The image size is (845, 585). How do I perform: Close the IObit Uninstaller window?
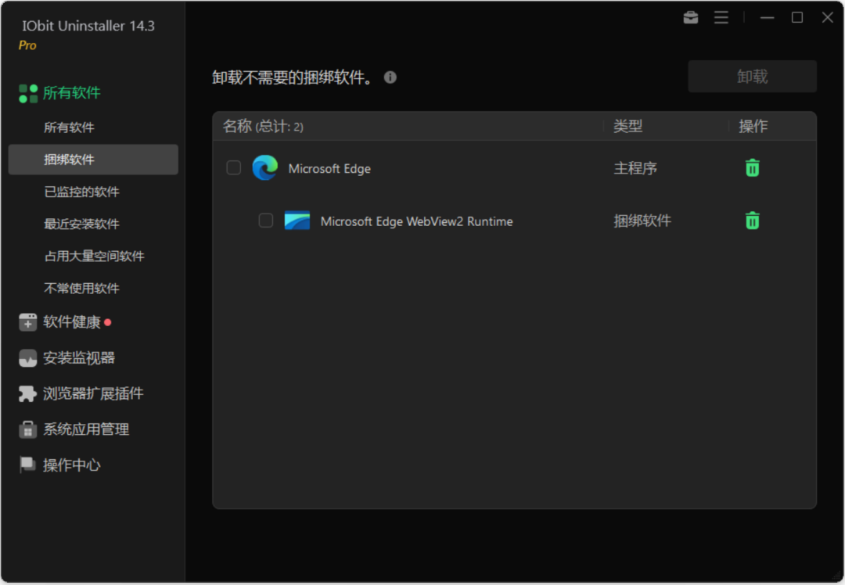tap(827, 18)
